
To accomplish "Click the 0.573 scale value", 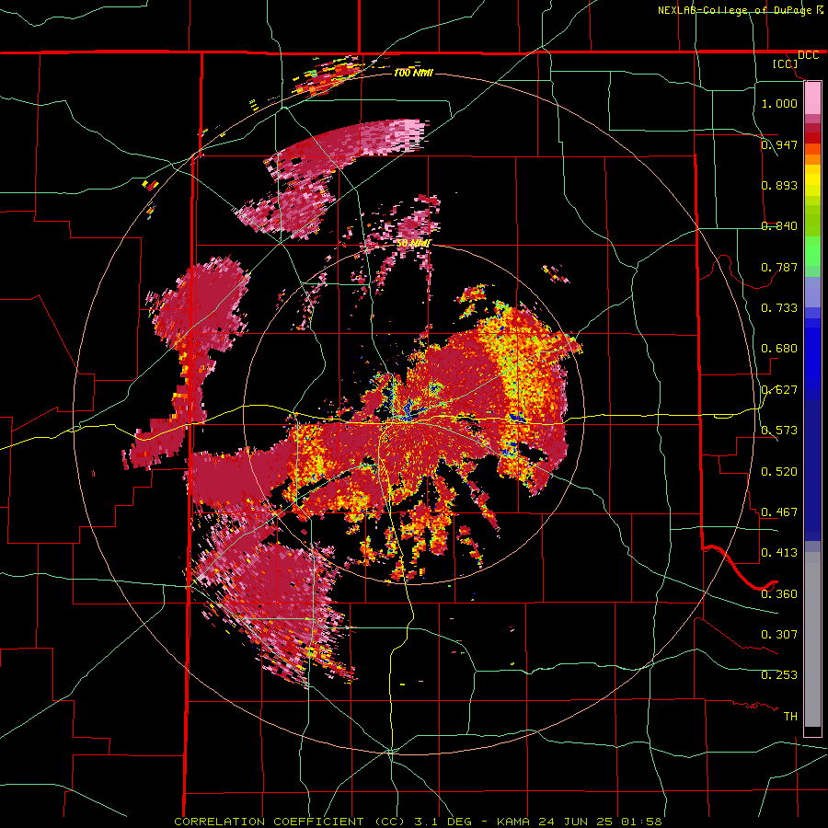I will 779,431.
